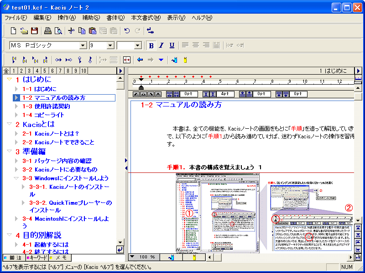Toggle italic formatting
365x273 pixels.
tap(162, 45)
